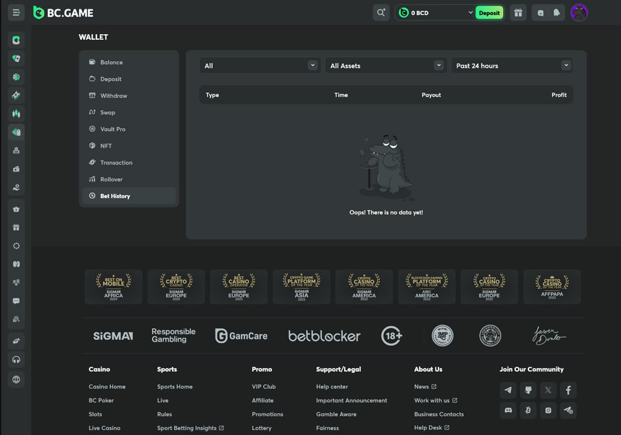Go to the Transaction wallet section
Image resolution: width=621 pixels, height=435 pixels.
pos(116,163)
